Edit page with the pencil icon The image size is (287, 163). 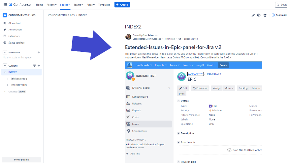(x=253, y=15)
